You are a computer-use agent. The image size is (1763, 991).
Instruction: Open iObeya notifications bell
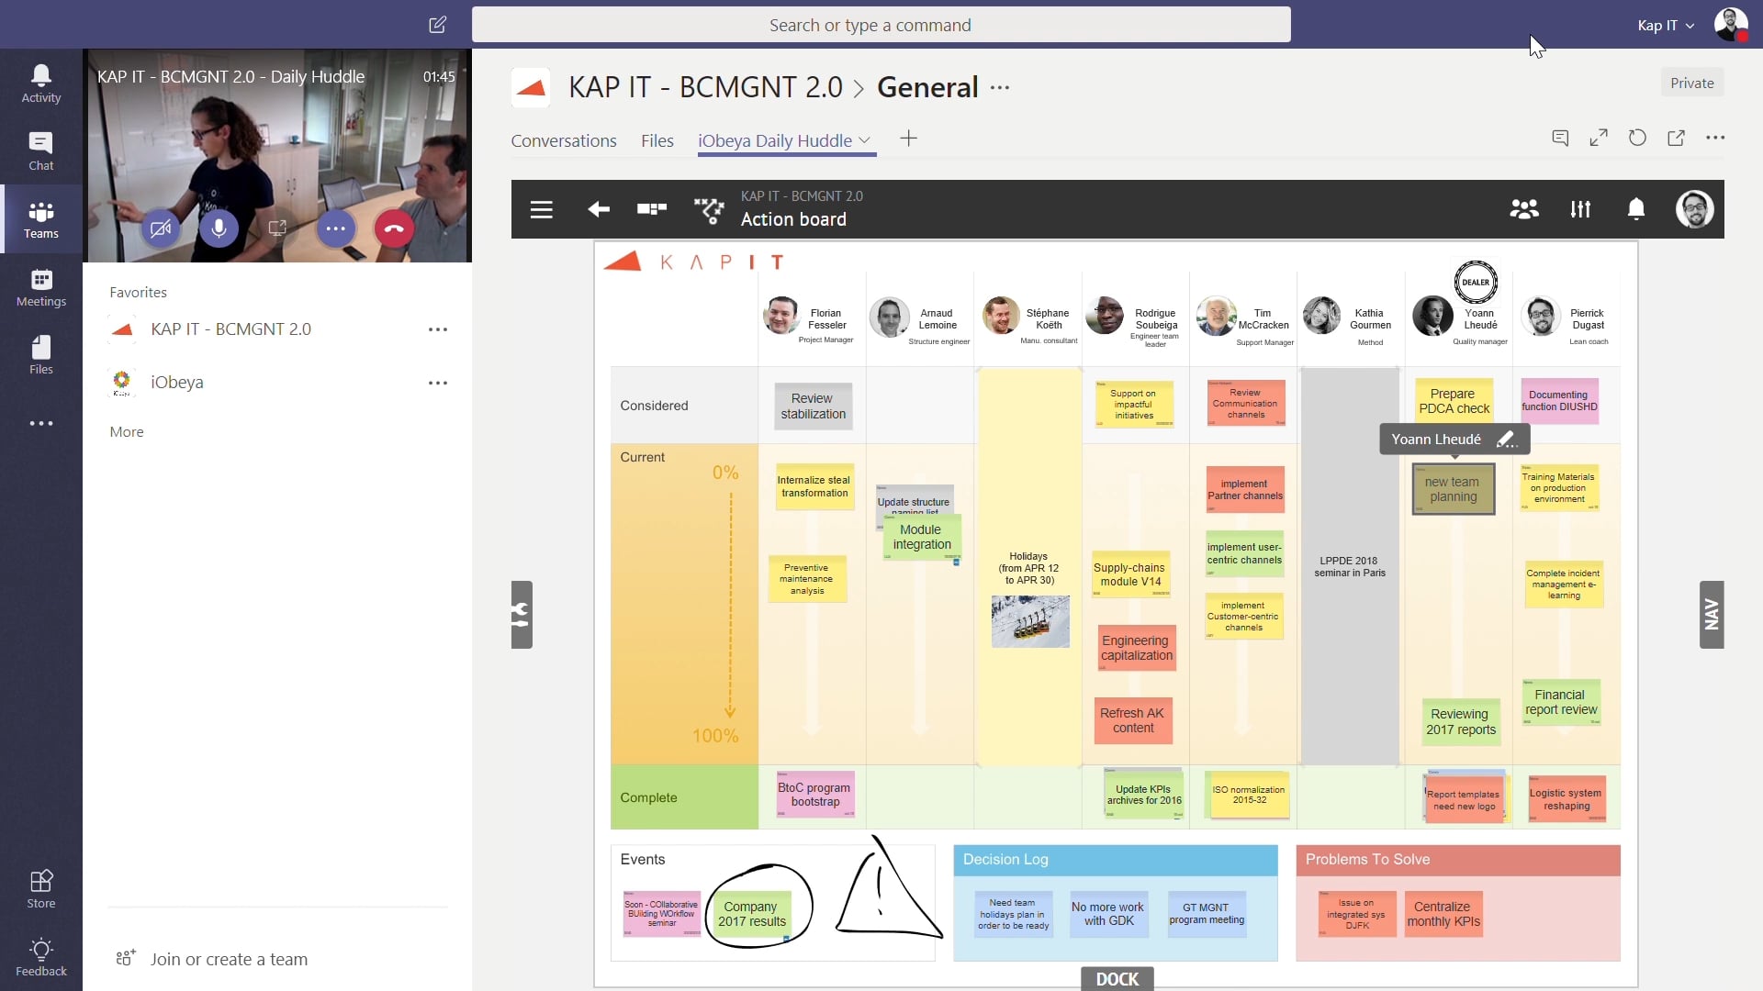coord(1636,209)
